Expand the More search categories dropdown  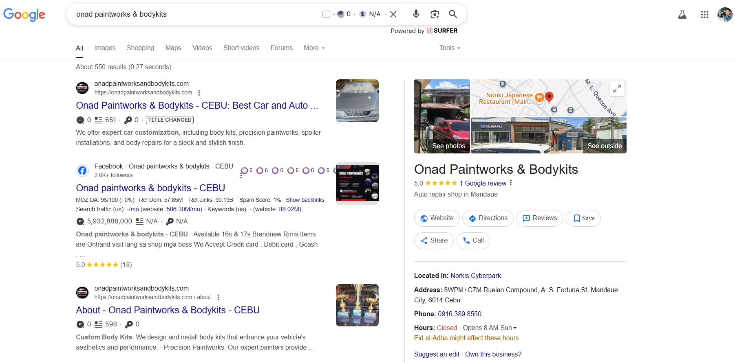coord(314,48)
